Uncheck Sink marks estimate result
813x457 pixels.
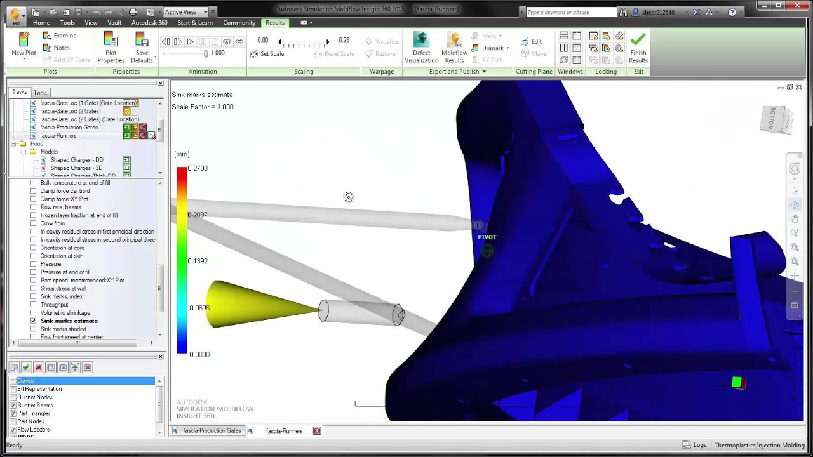pos(34,321)
